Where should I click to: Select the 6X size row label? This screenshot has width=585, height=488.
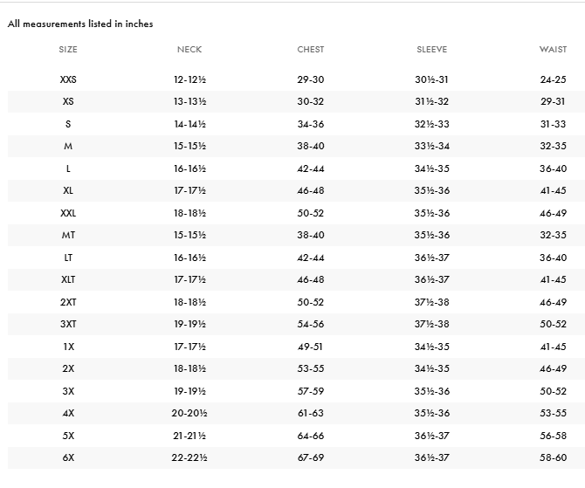[68, 457]
